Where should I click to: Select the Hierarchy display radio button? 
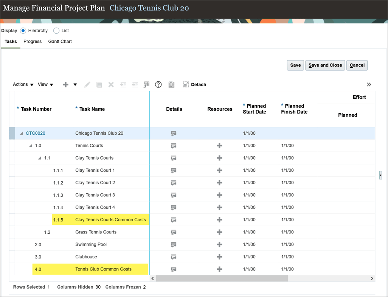click(x=22, y=31)
